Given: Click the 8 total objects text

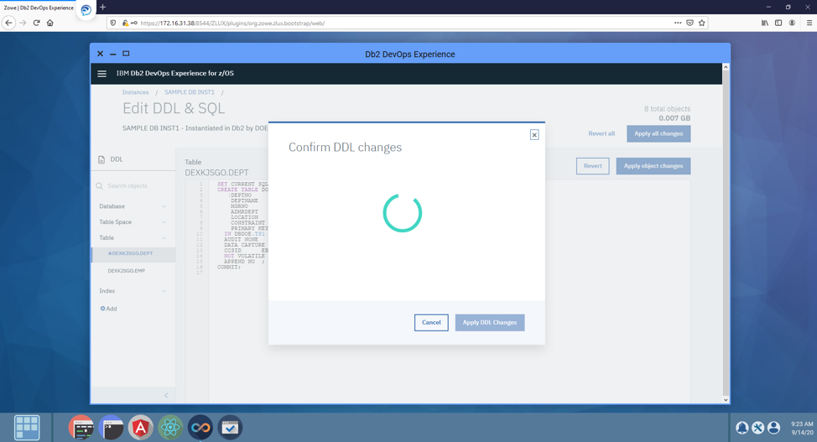Looking at the screenshot, I should tap(667, 109).
